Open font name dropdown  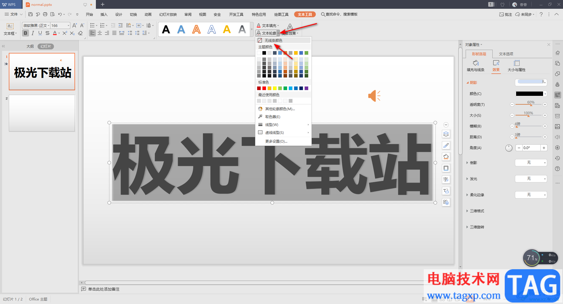pyautogui.click(x=48, y=25)
